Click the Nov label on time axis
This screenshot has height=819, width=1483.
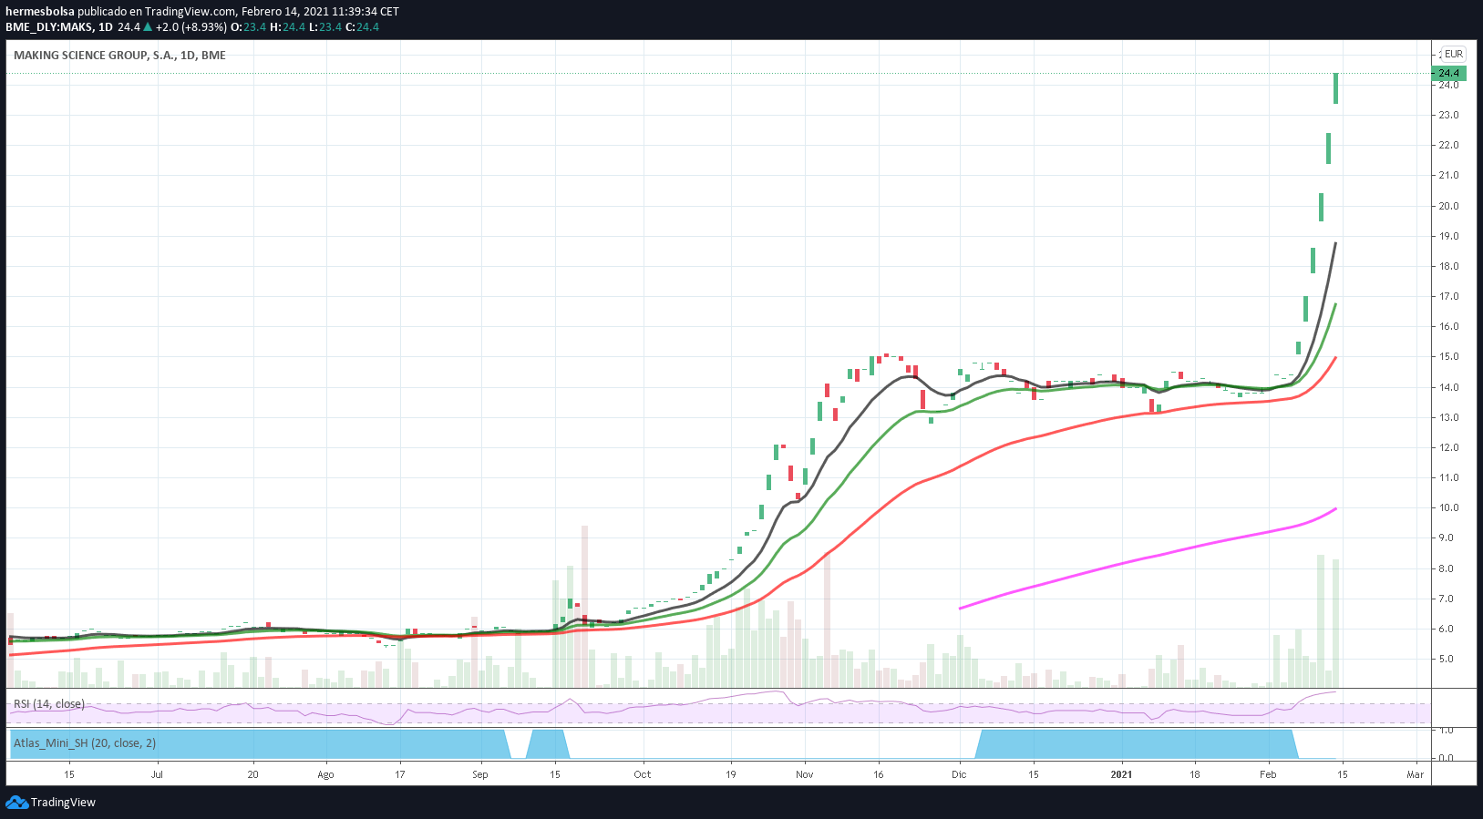pyautogui.click(x=804, y=774)
